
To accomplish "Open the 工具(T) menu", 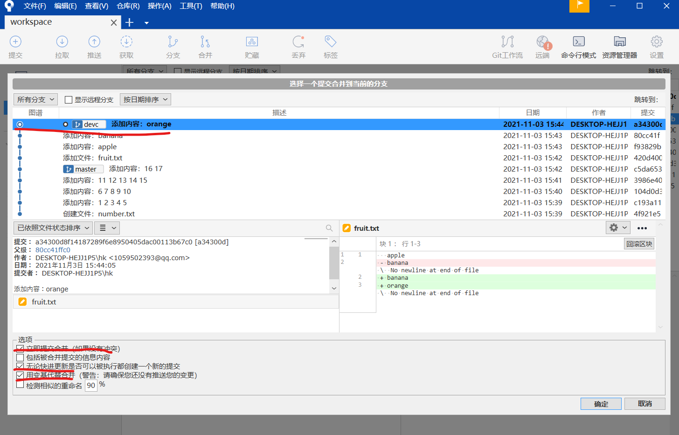I will tap(191, 6).
